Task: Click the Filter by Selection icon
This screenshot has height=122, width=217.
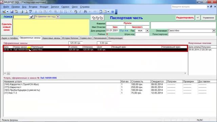Action: click(x=71, y=12)
